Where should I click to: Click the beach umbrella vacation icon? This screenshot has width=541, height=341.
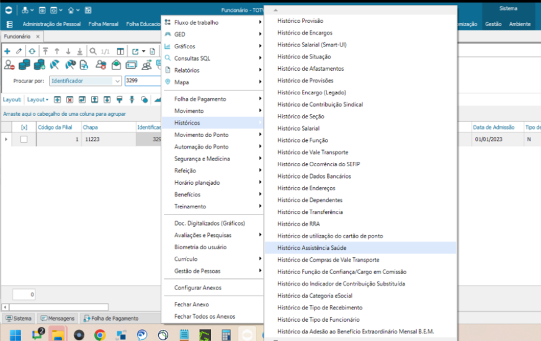coord(55,64)
